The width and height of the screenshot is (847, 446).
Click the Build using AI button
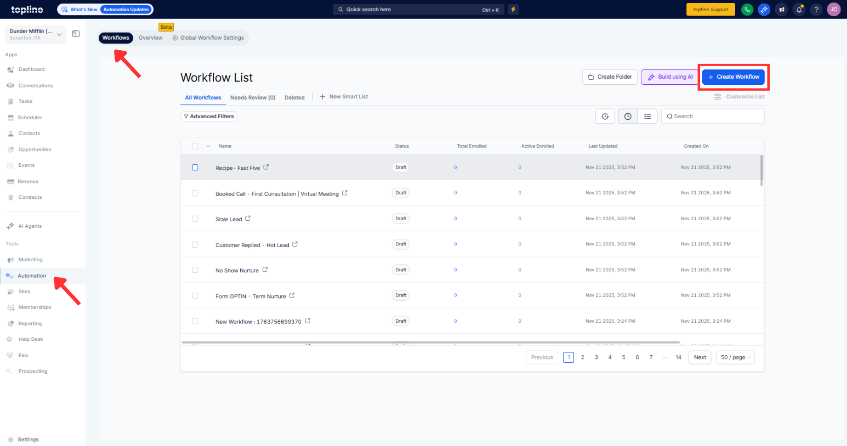pyautogui.click(x=670, y=77)
